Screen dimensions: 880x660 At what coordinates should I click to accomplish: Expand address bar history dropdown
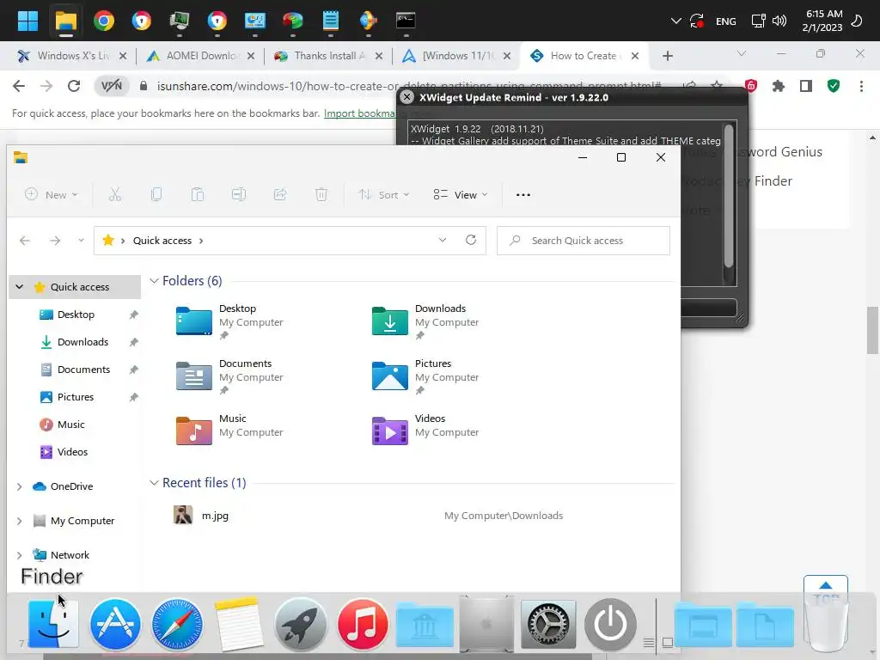443,241
